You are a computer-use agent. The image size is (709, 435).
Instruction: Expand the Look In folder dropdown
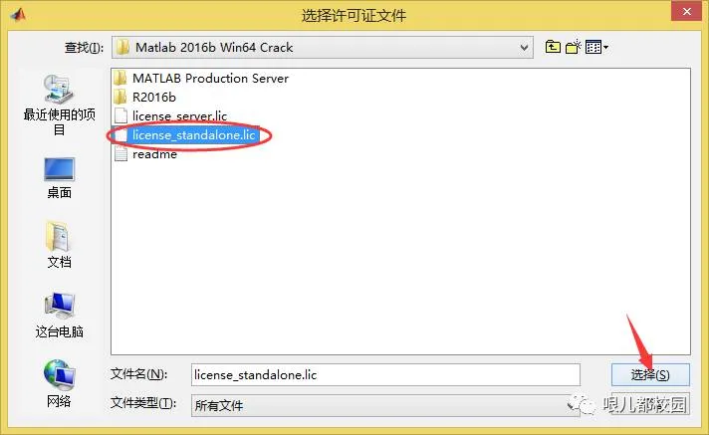tap(524, 47)
